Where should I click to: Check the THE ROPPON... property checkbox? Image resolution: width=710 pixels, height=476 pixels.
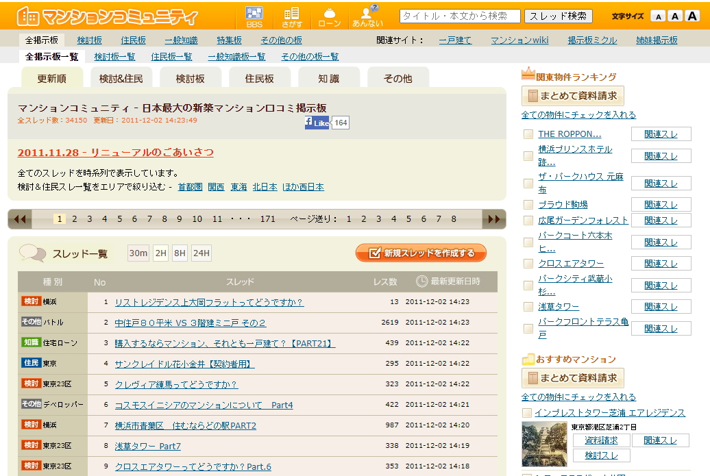coord(528,134)
